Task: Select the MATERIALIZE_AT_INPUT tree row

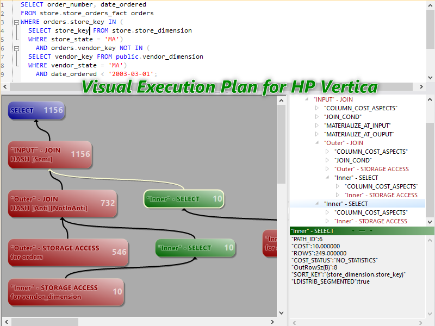Action: pyautogui.click(x=357, y=126)
